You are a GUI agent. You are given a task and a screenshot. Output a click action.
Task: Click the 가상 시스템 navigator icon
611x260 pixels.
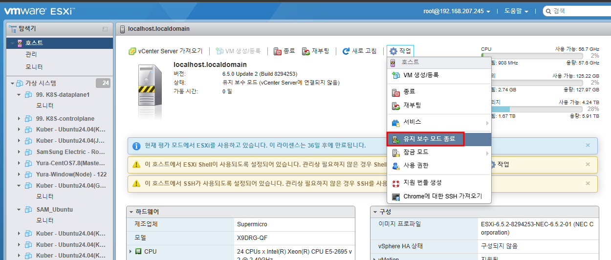click(20, 83)
